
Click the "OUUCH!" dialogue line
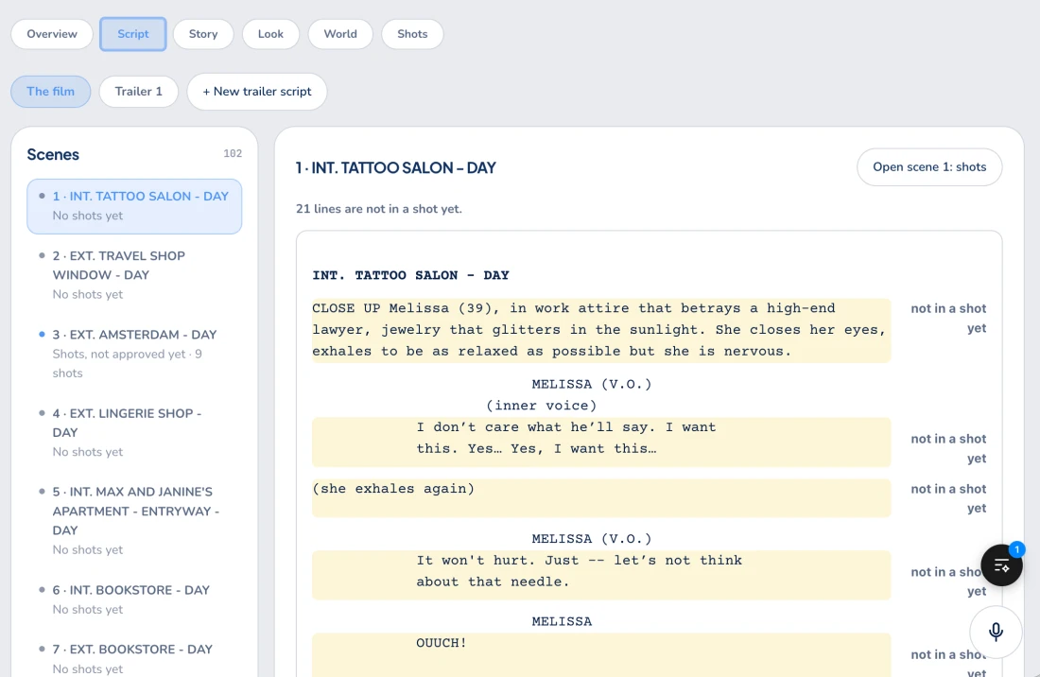[x=601, y=655]
